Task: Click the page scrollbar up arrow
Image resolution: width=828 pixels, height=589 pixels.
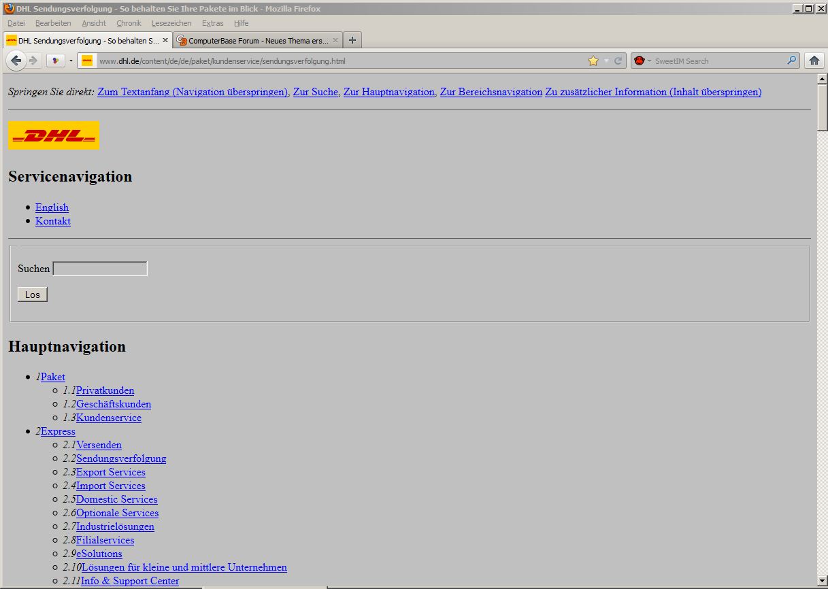Action: point(822,79)
